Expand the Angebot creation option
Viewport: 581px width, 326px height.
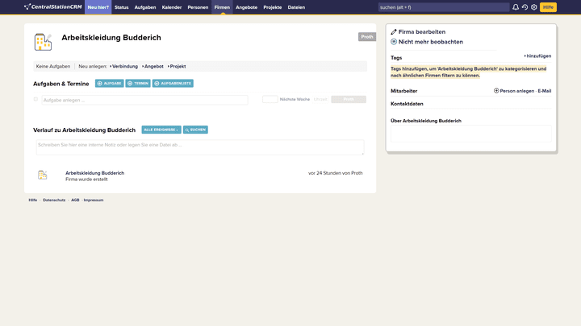[x=153, y=66]
